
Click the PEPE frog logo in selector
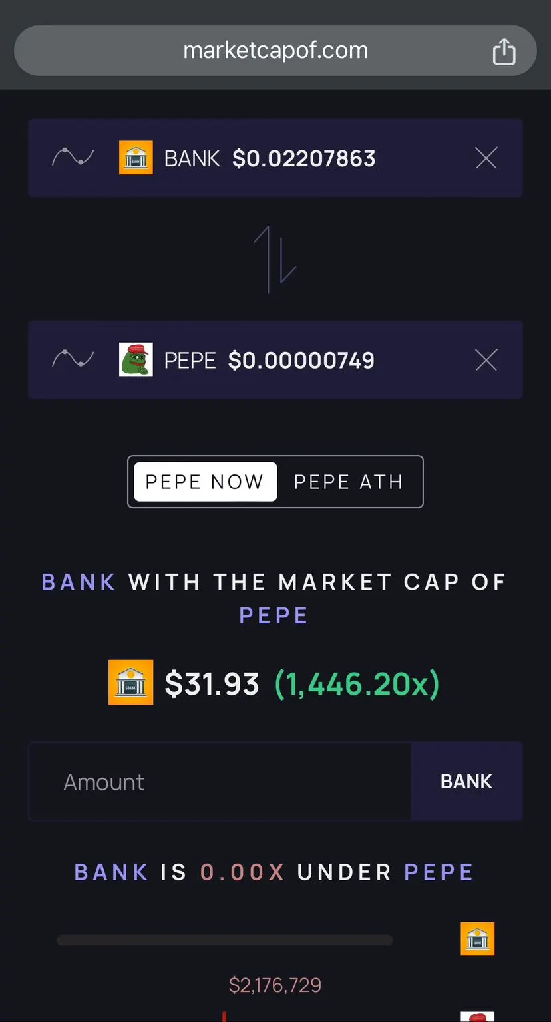click(136, 360)
